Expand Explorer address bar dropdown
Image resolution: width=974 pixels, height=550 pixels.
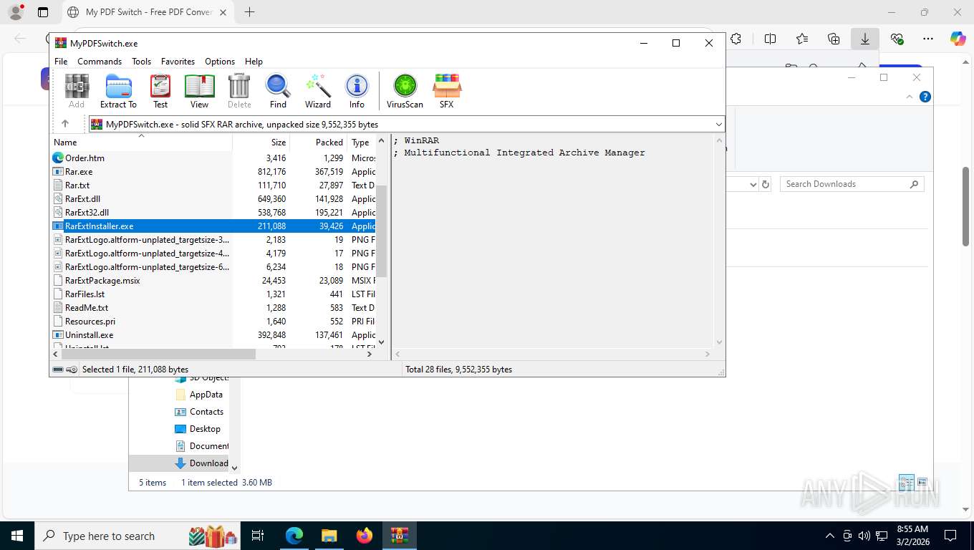click(x=753, y=184)
